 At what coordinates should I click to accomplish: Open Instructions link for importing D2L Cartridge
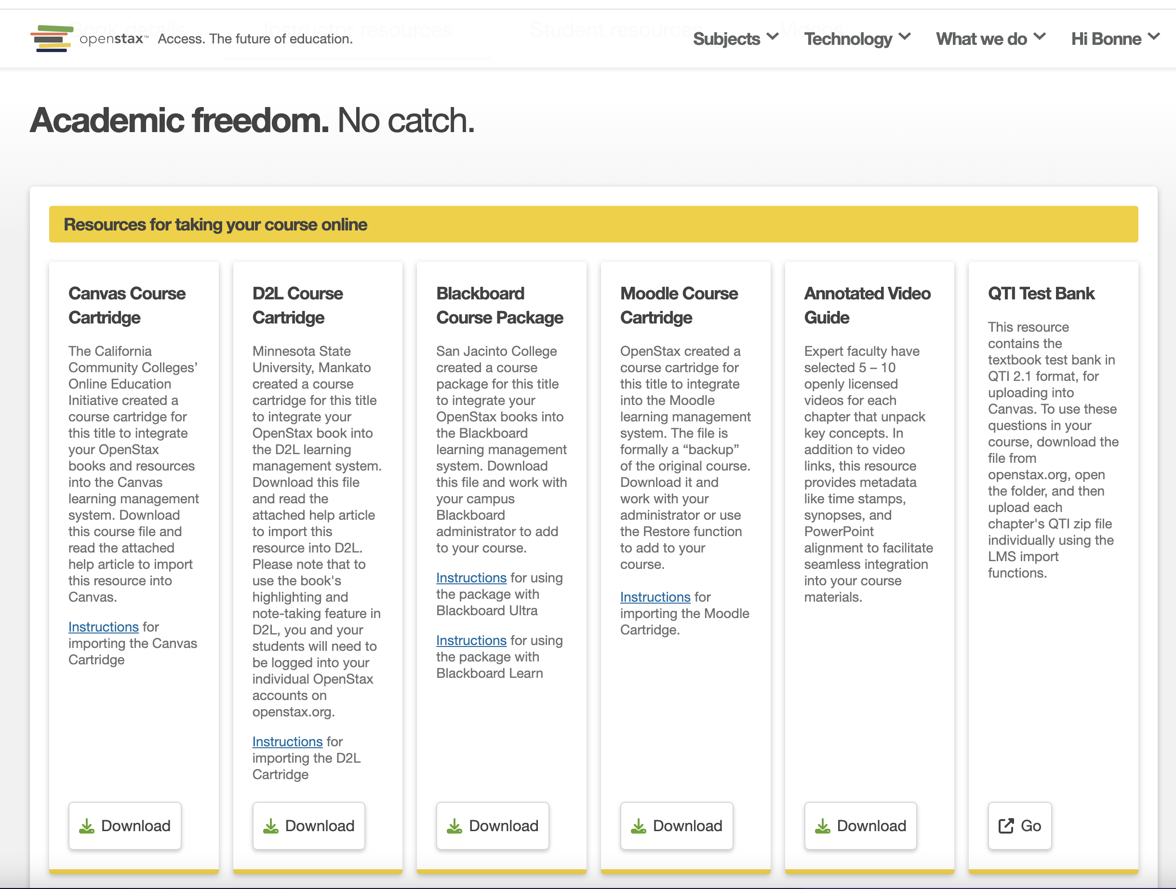point(287,741)
